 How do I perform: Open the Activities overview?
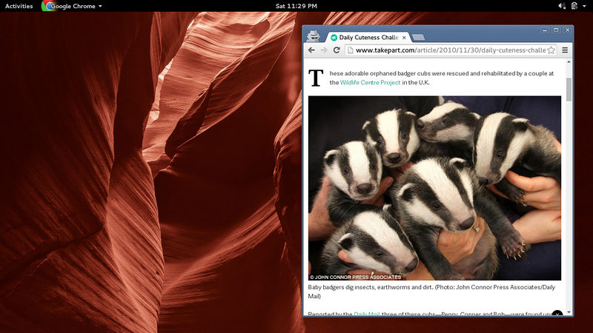[x=19, y=6]
